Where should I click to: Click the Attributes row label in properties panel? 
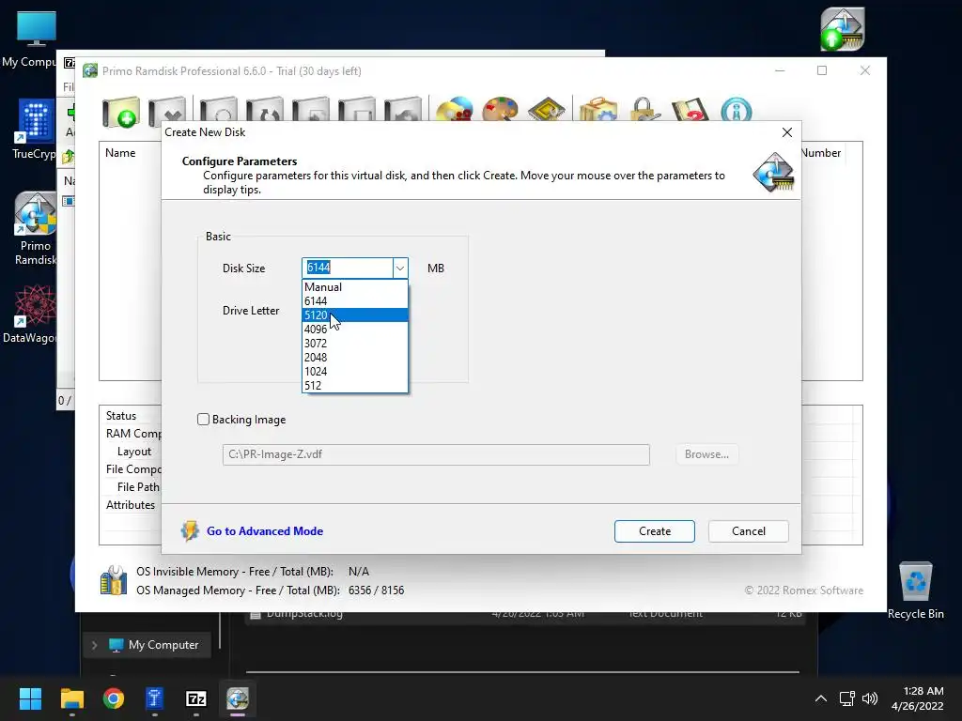pos(131,505)
